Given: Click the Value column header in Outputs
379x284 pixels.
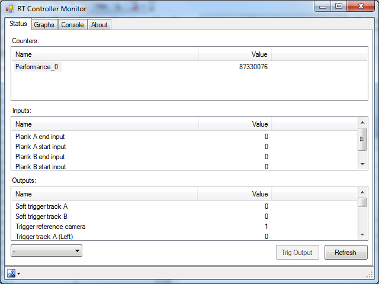Looking at the screenshot, I should [x=235, y=194].
